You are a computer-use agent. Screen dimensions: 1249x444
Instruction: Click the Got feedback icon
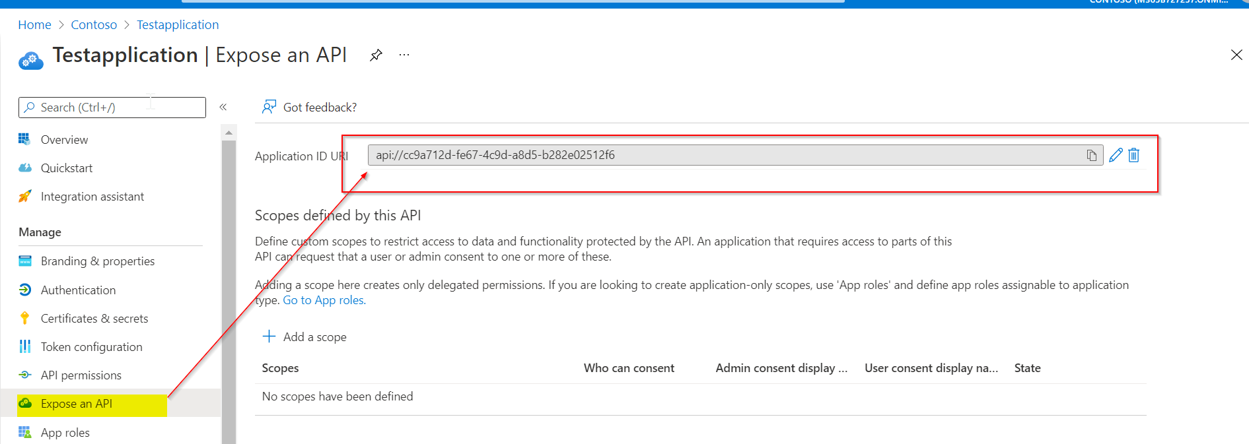(x=269, y=107)
